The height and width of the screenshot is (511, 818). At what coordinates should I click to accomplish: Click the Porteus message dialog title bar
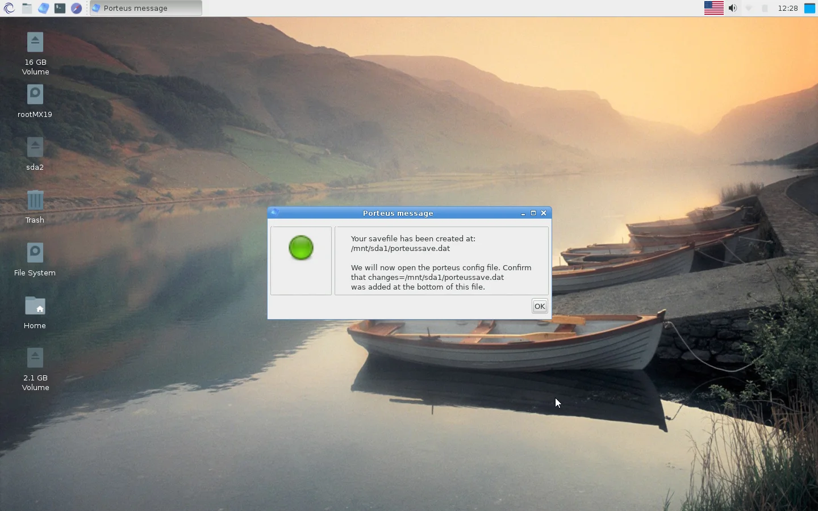(x=398, y=213)
